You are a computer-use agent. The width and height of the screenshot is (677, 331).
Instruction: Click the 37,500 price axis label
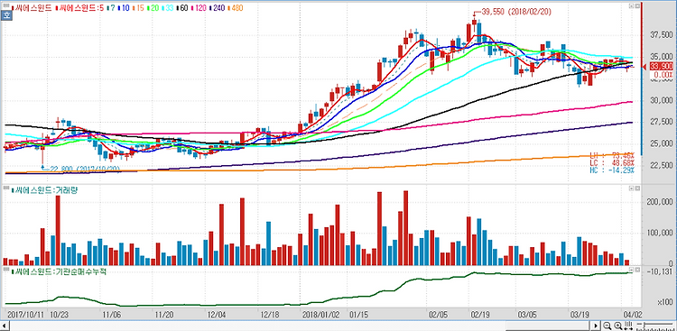pyautogui.click(x=661, y=34)
